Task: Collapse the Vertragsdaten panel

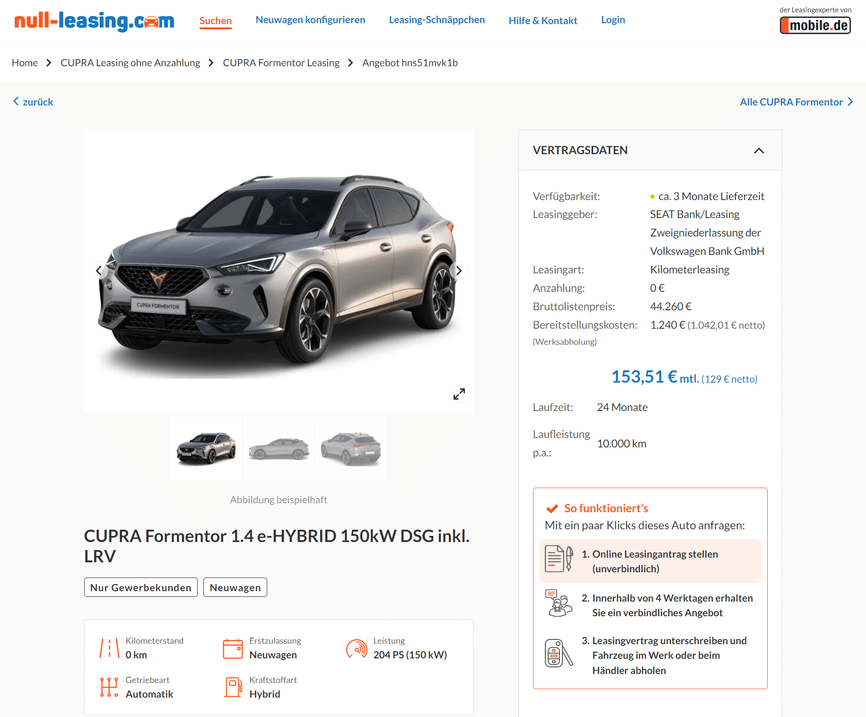Action: pyautogui.click(x=759, y=150)
